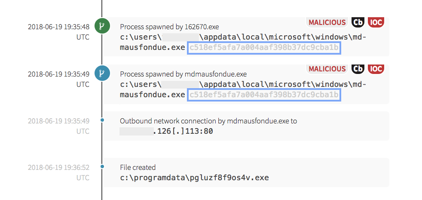Open Cb badge on mdmausfondue.exe spawn event
422x200 pixels.
358,69
